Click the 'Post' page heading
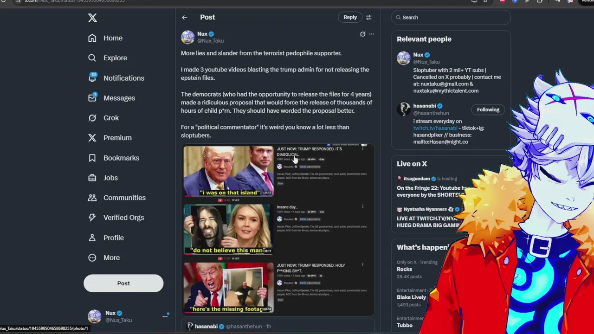 tap(207, 17)
